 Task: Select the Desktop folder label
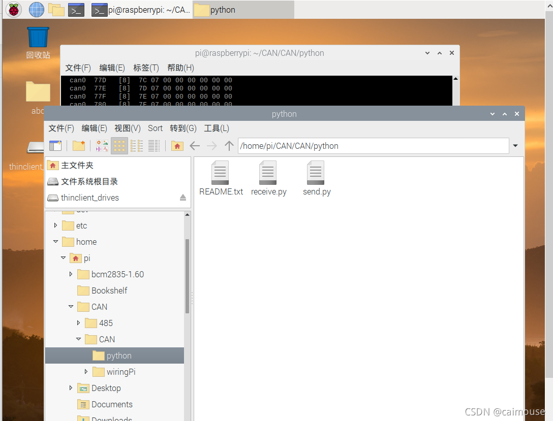(106, 388)
